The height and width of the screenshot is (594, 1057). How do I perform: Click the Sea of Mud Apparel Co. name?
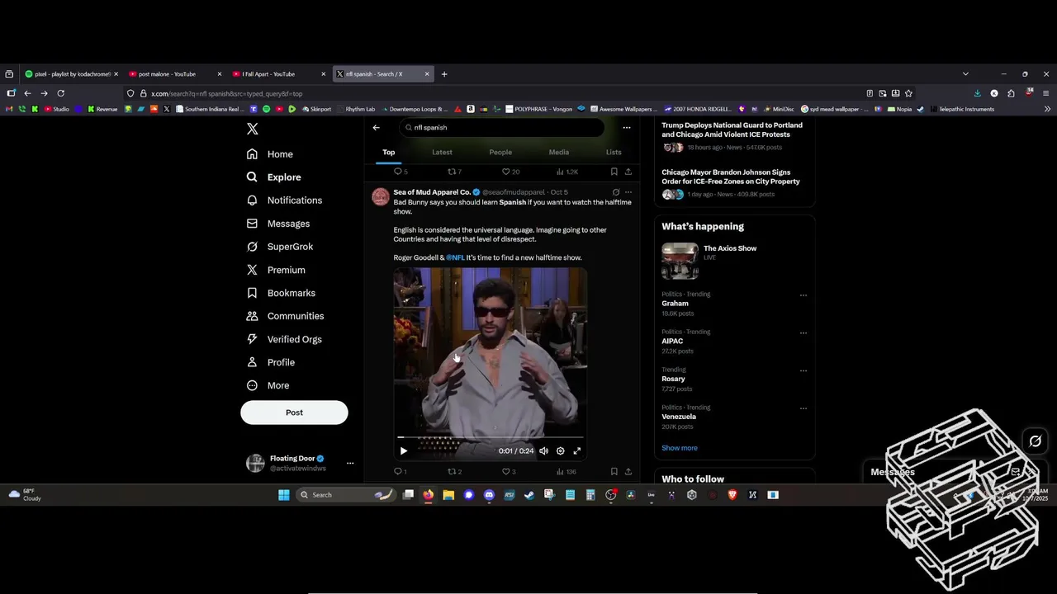tap(432, 192)
